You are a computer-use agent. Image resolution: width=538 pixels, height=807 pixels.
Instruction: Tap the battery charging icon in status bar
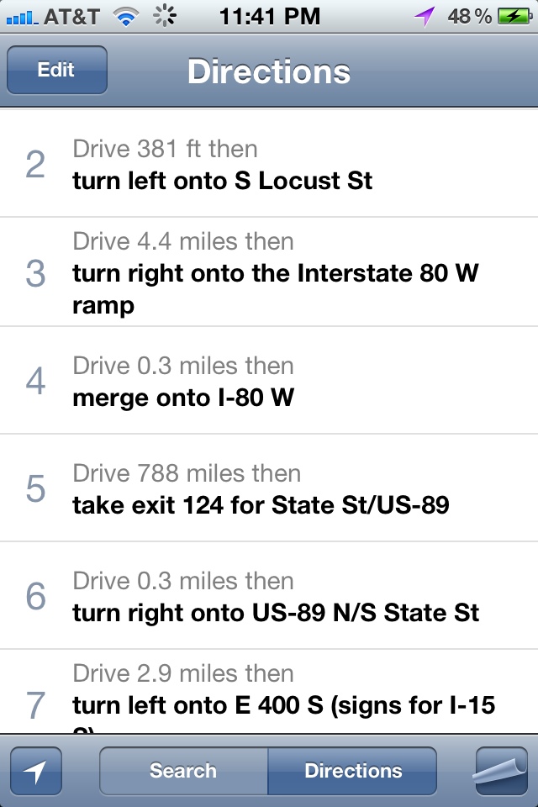pyautogui.click(x=513, y=16)
